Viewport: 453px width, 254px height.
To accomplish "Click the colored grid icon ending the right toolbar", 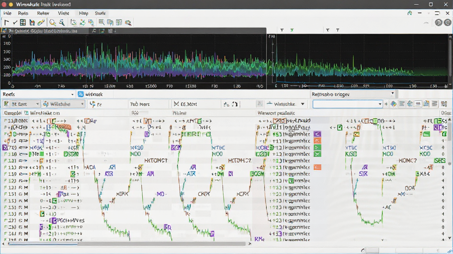I will click(x=444, y=104).
